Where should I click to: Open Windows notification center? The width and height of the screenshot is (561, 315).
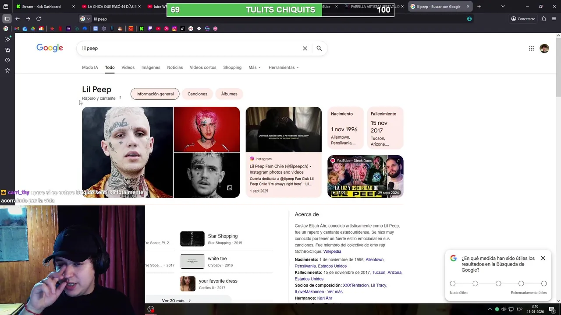point(551,309)
